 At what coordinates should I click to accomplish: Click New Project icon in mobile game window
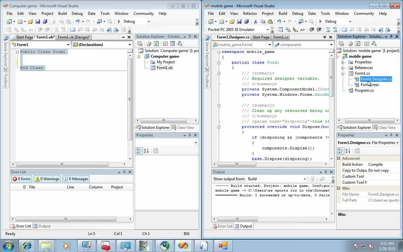[210, 21]
